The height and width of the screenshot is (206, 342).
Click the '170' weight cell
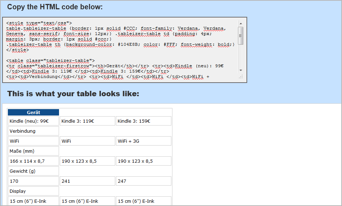click(33, 181)
